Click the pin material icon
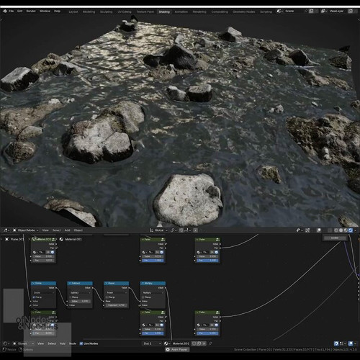Image resolution: width=360 pixels, height=360 pixels. click(x=210, y=343)
